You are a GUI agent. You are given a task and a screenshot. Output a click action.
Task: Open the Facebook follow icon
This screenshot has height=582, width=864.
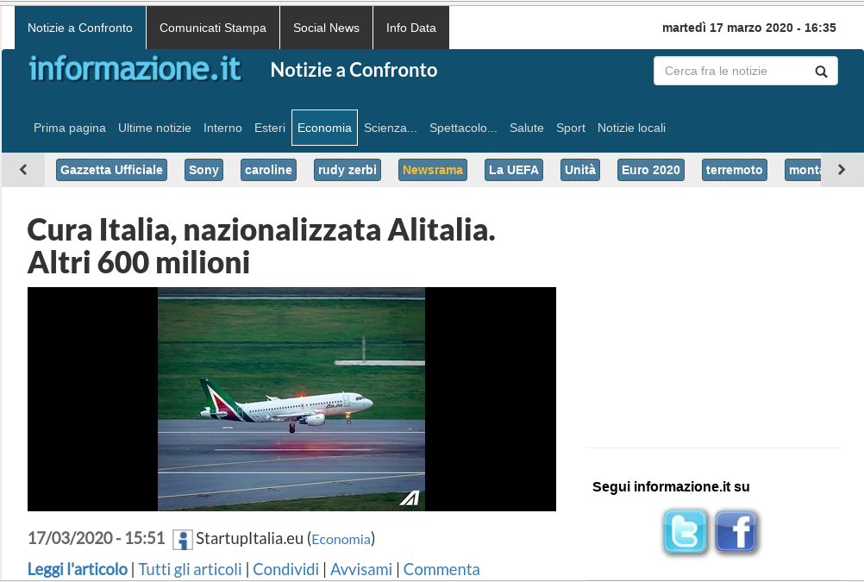[736, 532]
